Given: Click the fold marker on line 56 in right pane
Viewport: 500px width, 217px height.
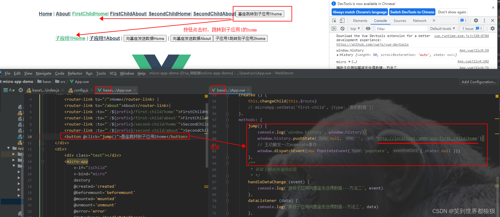Looking at the screenshot, I should (227, 114).
